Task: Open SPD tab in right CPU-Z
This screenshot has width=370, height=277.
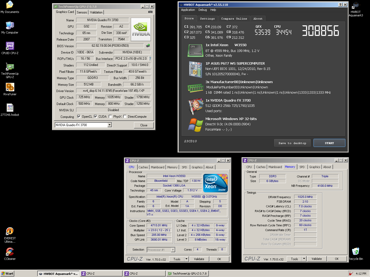Action: pos(302,167)
